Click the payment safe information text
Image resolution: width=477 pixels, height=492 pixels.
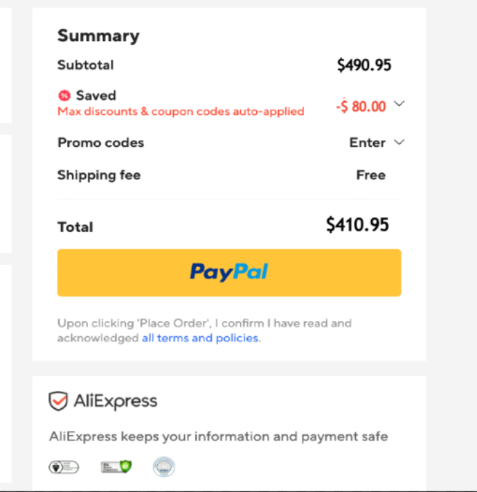point(218,437)
